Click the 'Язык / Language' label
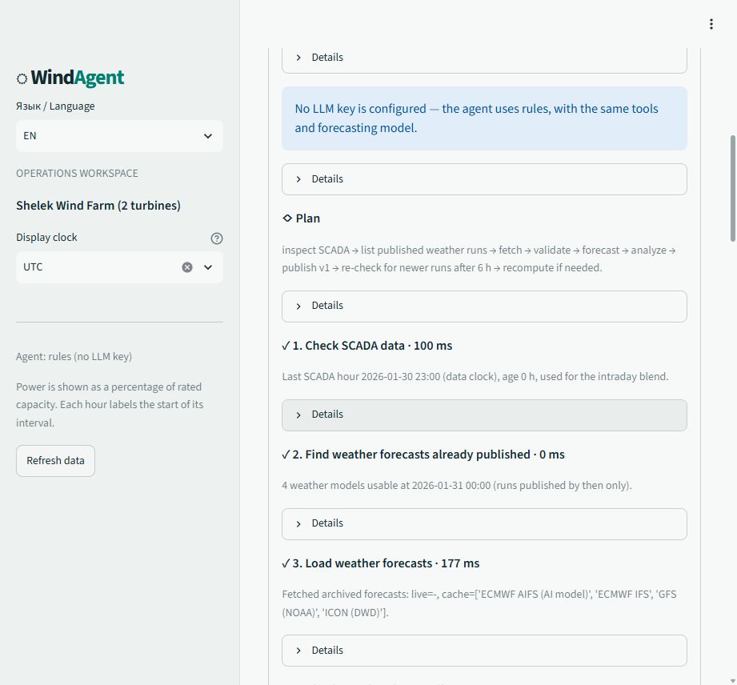Viewport: 737px width, 685px height. point(55,106)
